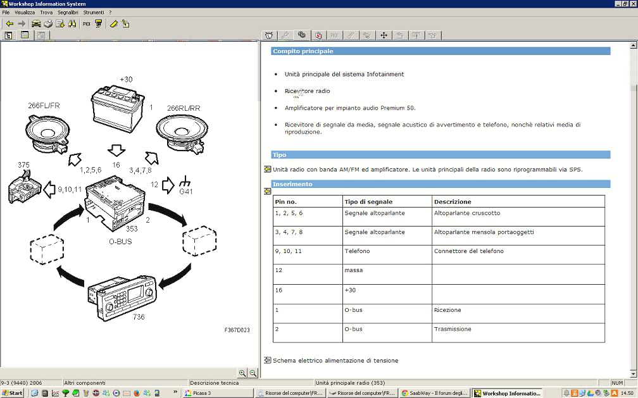Expand the quick launch overflow chevron
Image resolution: width=638 pixels, height=398 pixels.
[175, 392]
